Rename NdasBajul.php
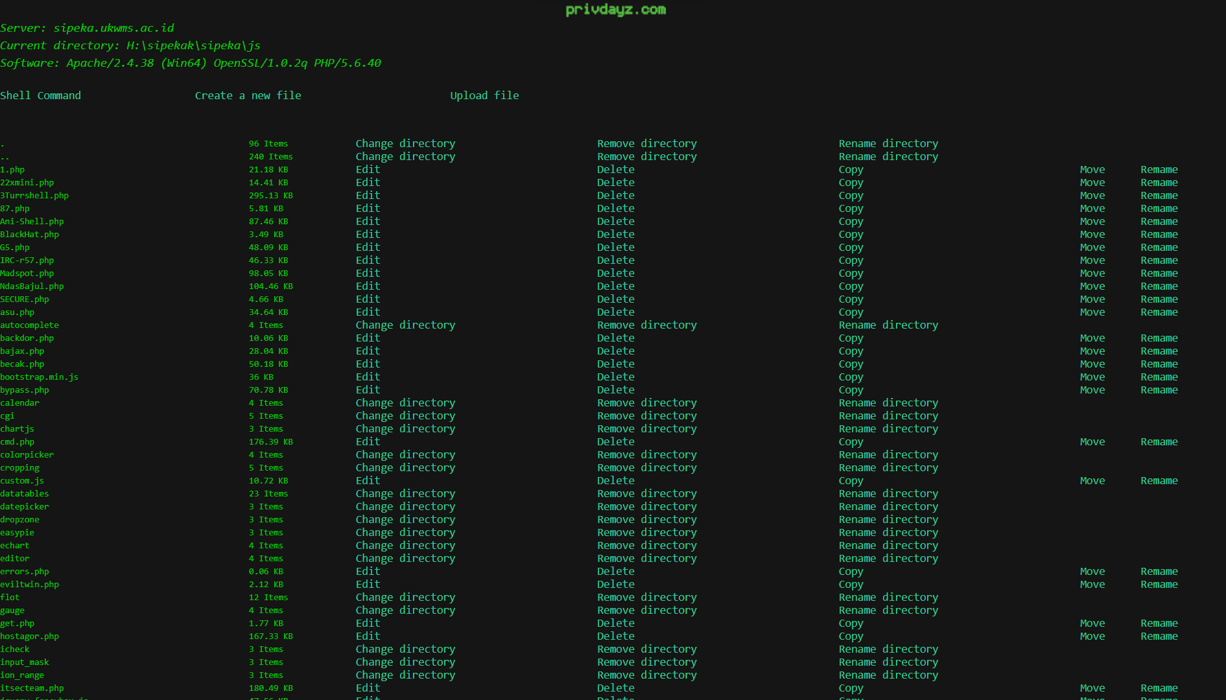The width and height of the screenshot is (1226, 700). click(1159, 286)
